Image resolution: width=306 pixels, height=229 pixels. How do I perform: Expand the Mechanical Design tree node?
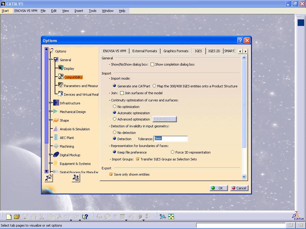(50, 111)
